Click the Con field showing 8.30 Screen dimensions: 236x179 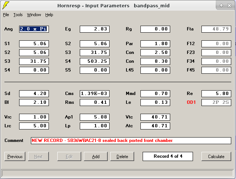coord(155,61)
